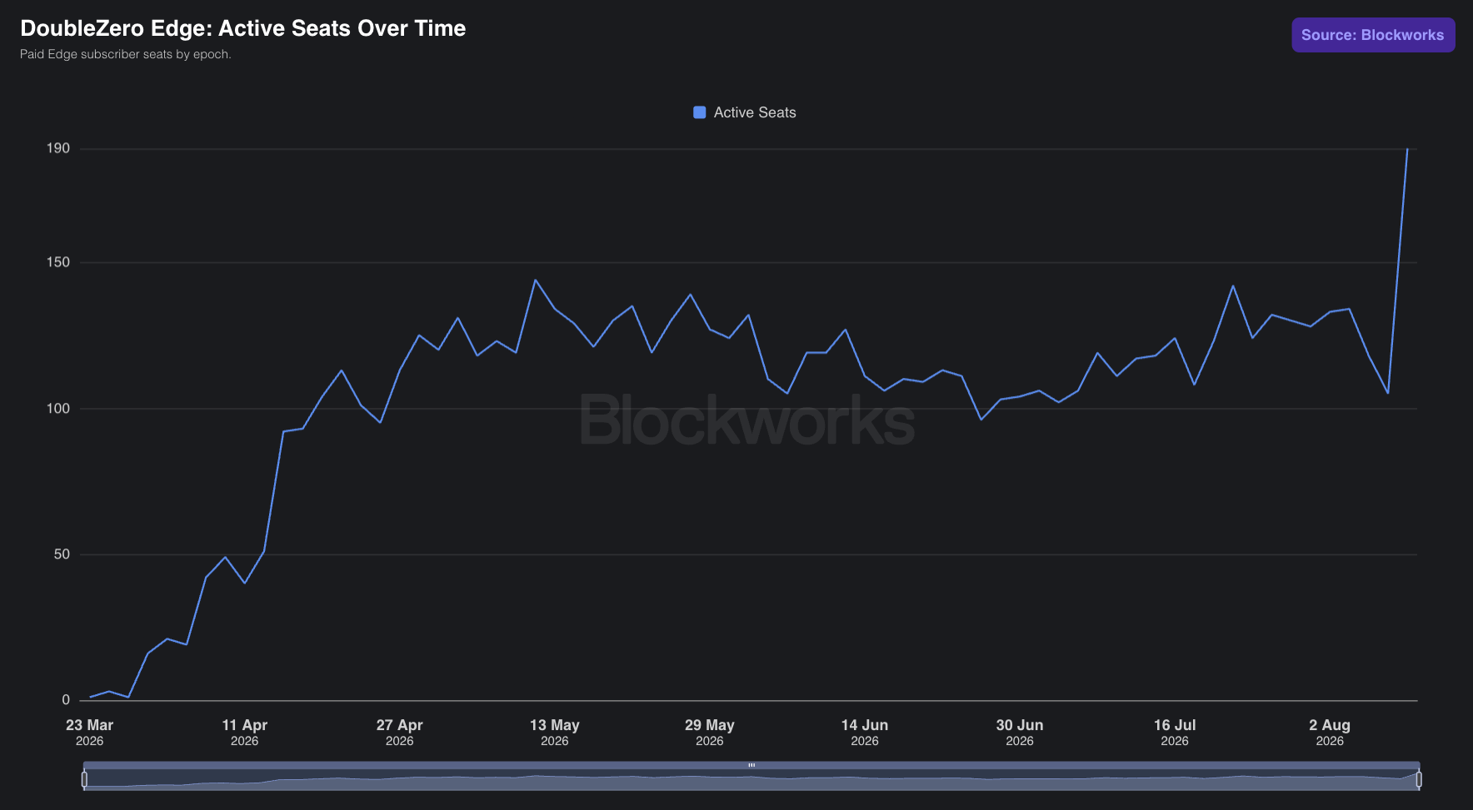Click the 11 Apr 2026 axis label

pyautogui.click(x=244, y=733)
